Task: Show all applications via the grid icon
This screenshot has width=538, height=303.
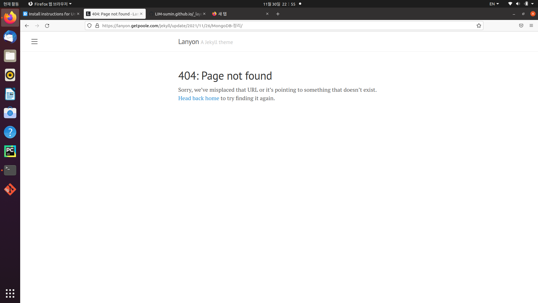Action: [x=10, y=293]
